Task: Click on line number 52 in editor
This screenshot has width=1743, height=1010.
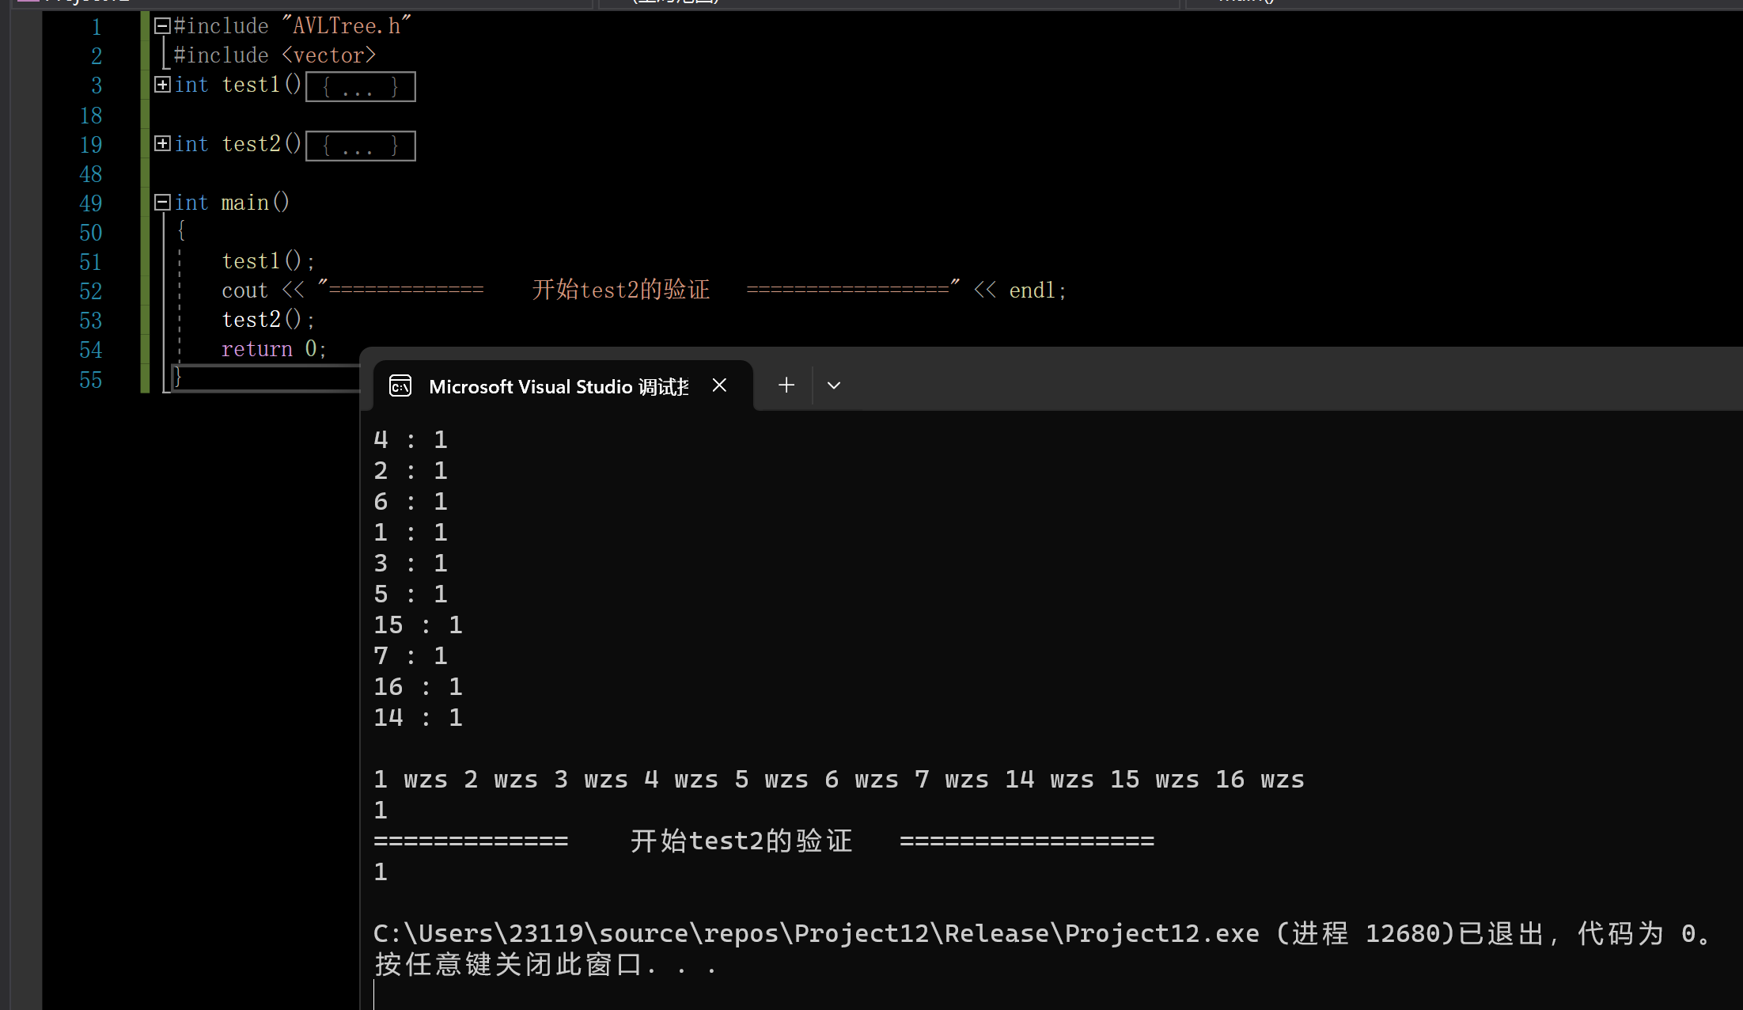Action: coord(91,290)
